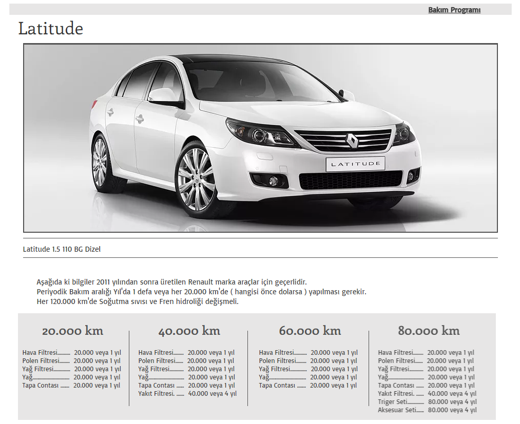The width and height of the screenshot is (520, 424).
Task: Select Yağ Filtresi row under 20.000 km
Action: click(72, 369)
